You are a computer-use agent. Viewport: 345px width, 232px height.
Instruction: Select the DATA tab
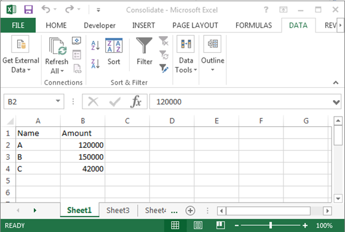(298, 25)
